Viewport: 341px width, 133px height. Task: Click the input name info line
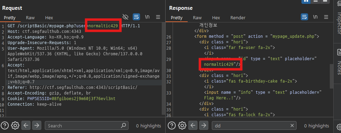tap(263, 95)
